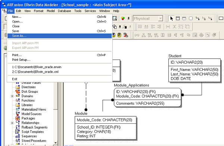Click the pencil line color icon
The width and height of the screenshot is (224, 146).
125,27
